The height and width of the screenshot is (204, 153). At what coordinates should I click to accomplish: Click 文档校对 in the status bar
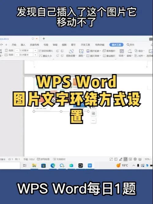point(59,159)
